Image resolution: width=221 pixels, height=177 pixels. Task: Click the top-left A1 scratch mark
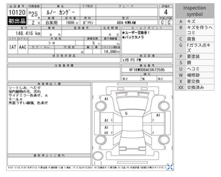[x=107, y=99]
